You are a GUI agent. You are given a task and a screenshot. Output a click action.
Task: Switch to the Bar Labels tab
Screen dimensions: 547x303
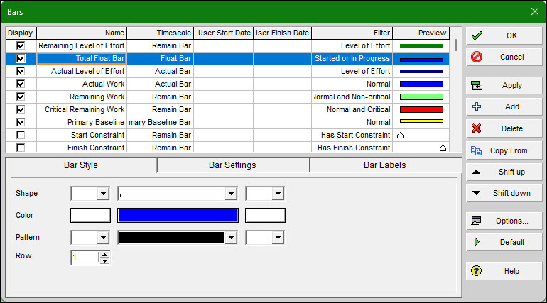tap(385, 165)
